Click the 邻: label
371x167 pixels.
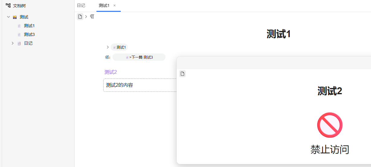tap(108, 57)
